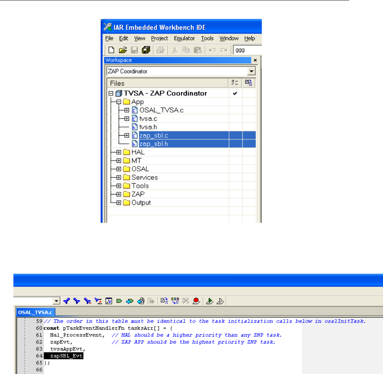Viewport: 383px width, 374px height.
Task: Open the Help menu
Action: (x=249, y=38)
